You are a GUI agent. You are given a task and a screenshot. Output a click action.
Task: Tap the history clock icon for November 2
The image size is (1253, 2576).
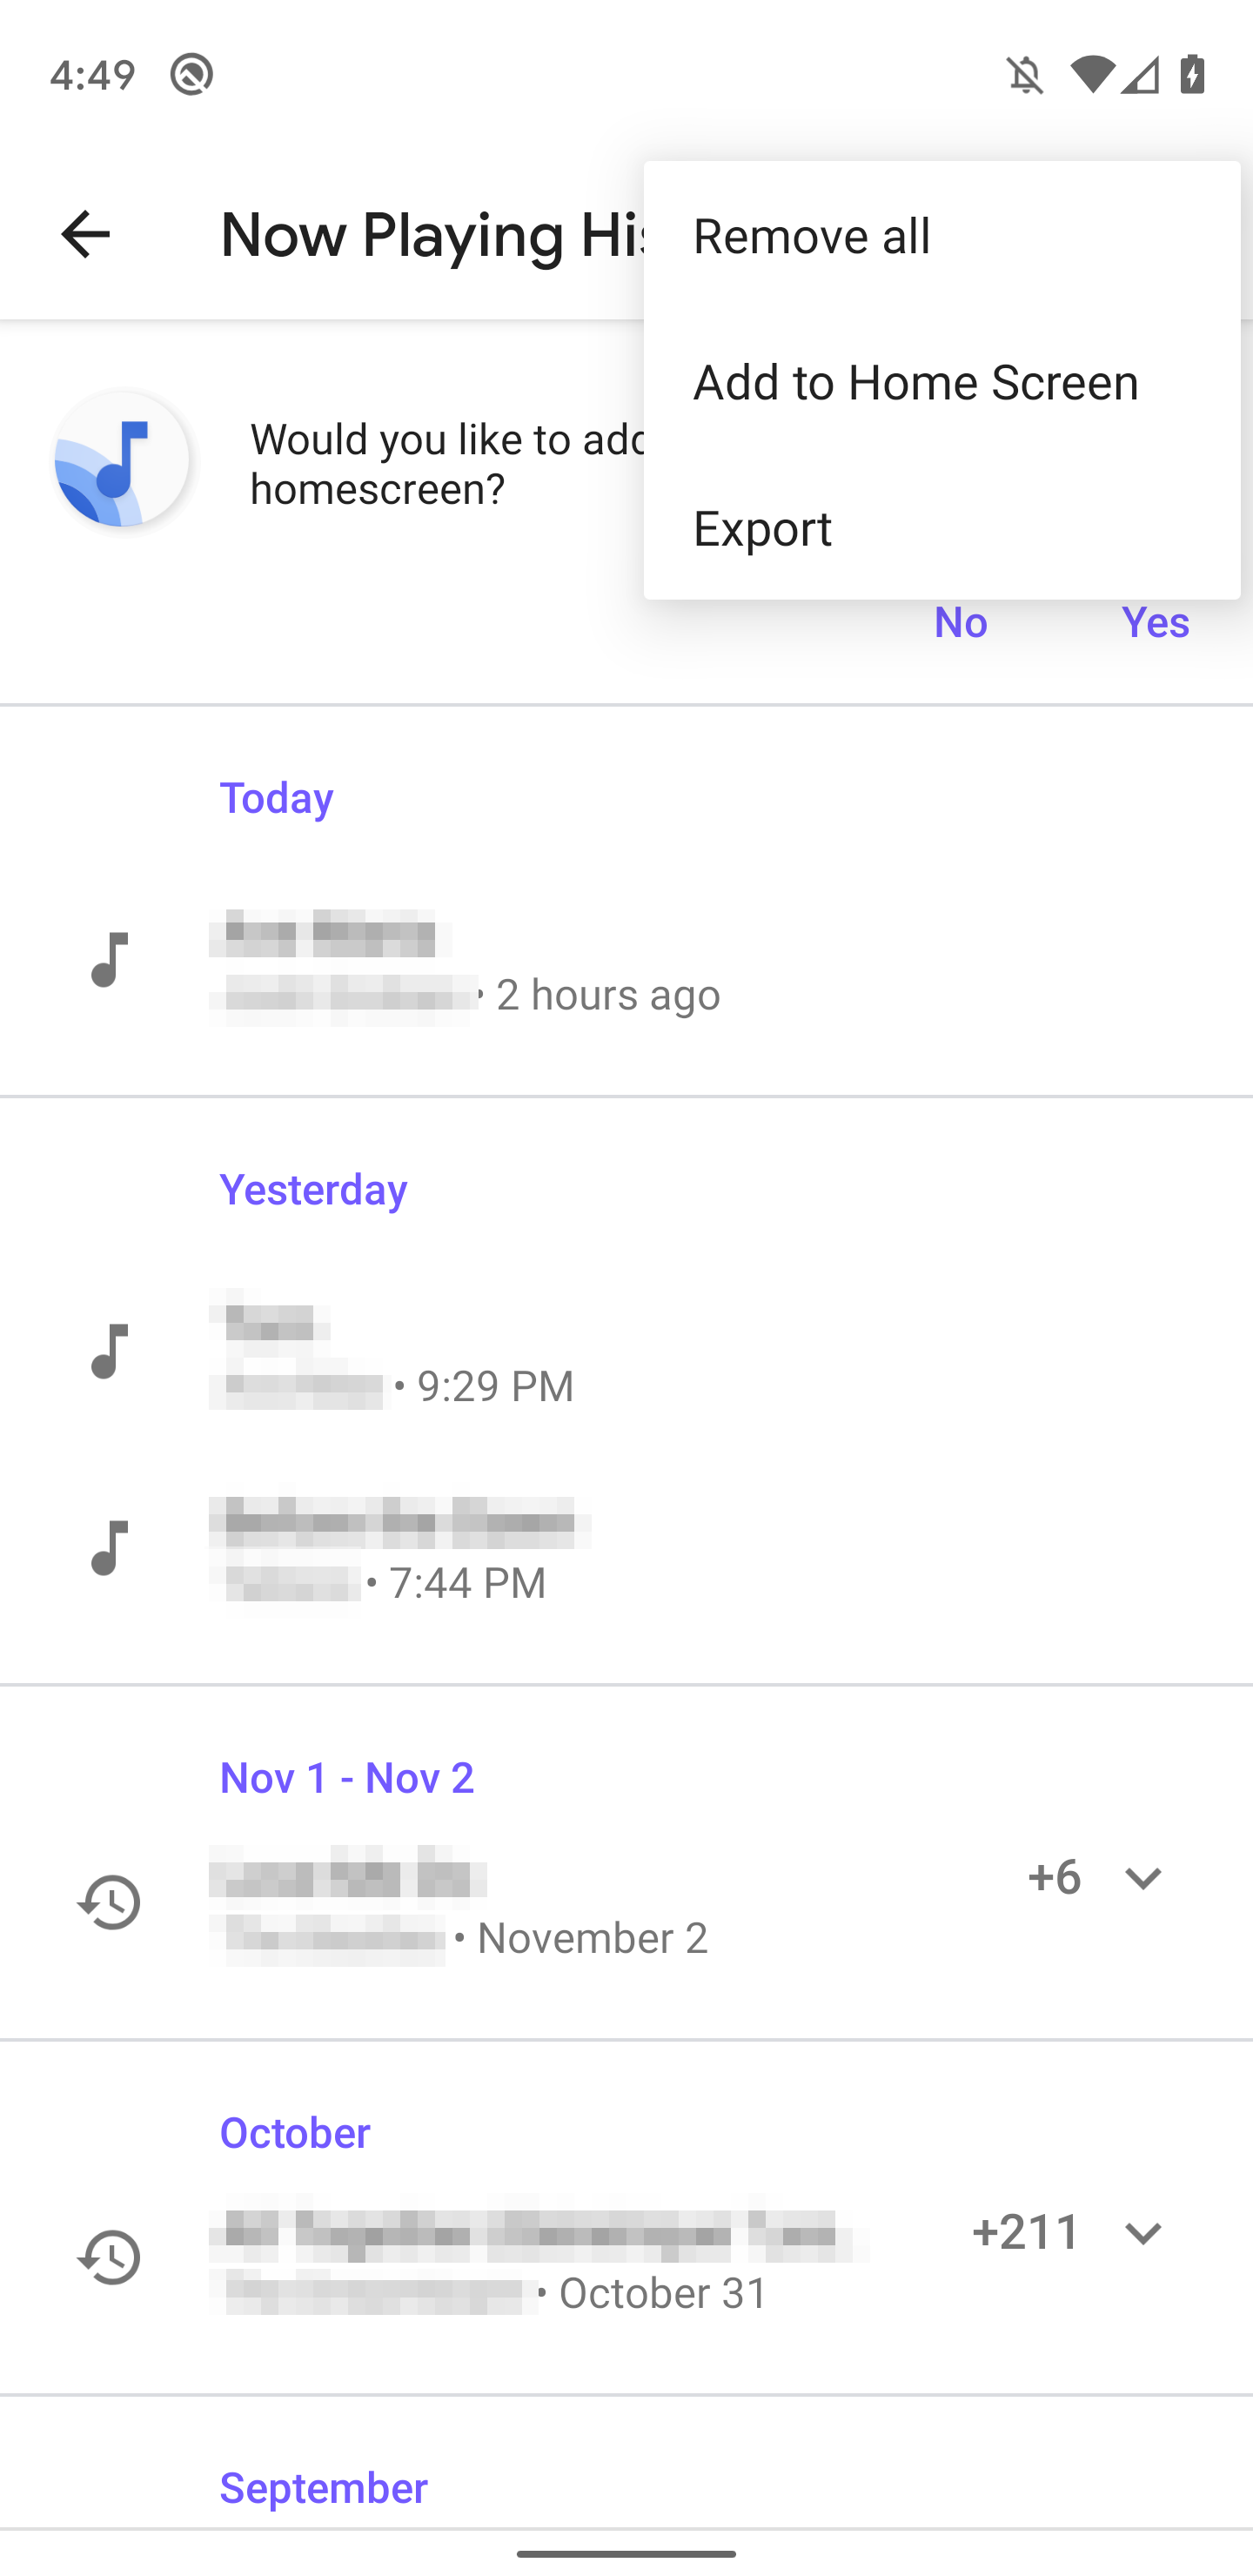tap(109, 1902)
